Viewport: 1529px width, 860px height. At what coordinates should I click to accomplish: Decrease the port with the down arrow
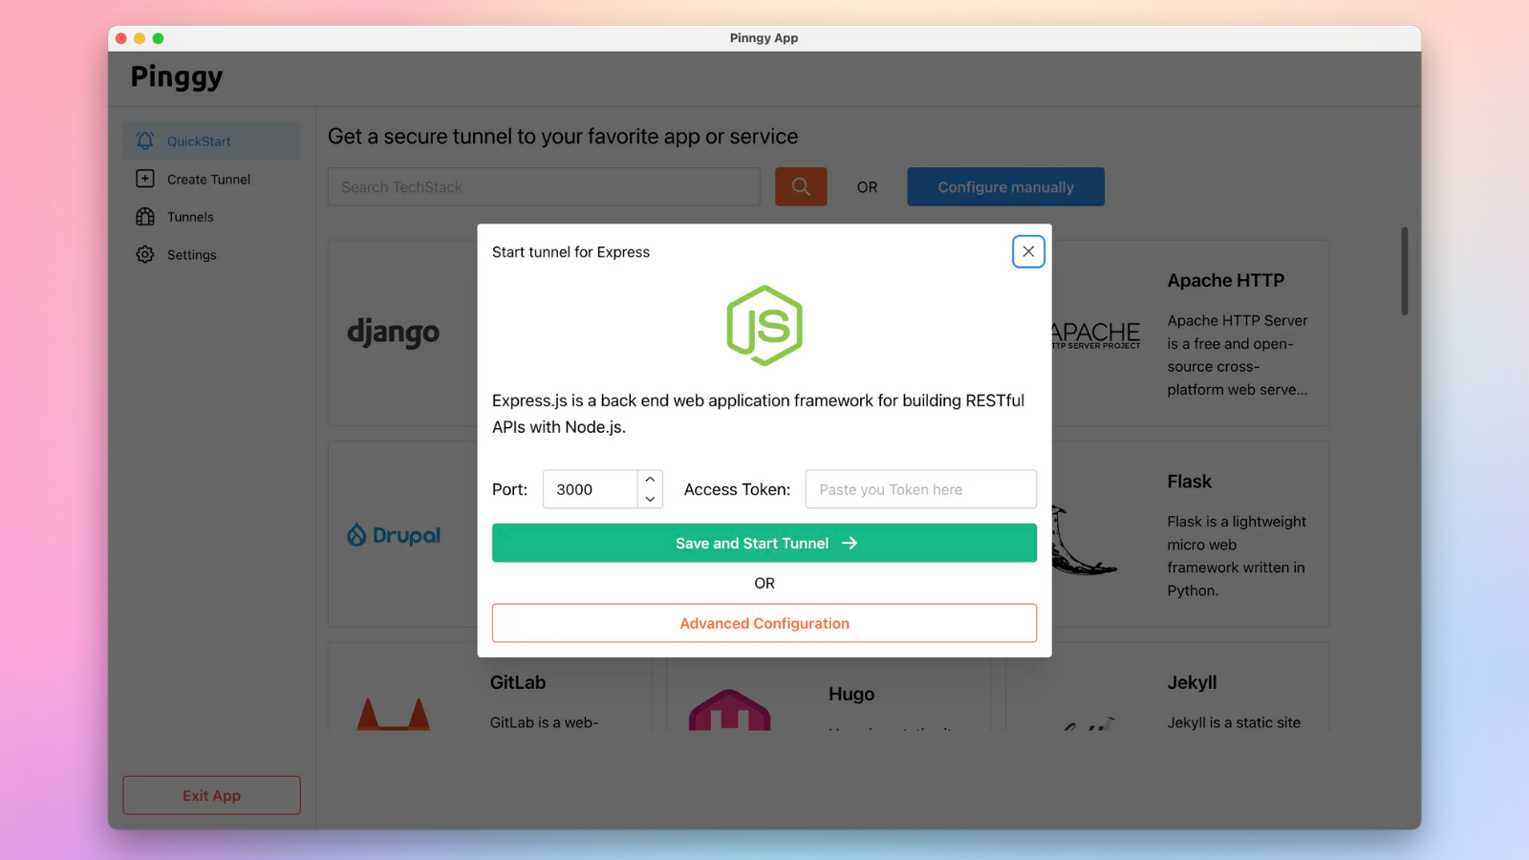[650, 499]
